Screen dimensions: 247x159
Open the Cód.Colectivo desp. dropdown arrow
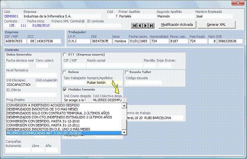tap(124, 100)
